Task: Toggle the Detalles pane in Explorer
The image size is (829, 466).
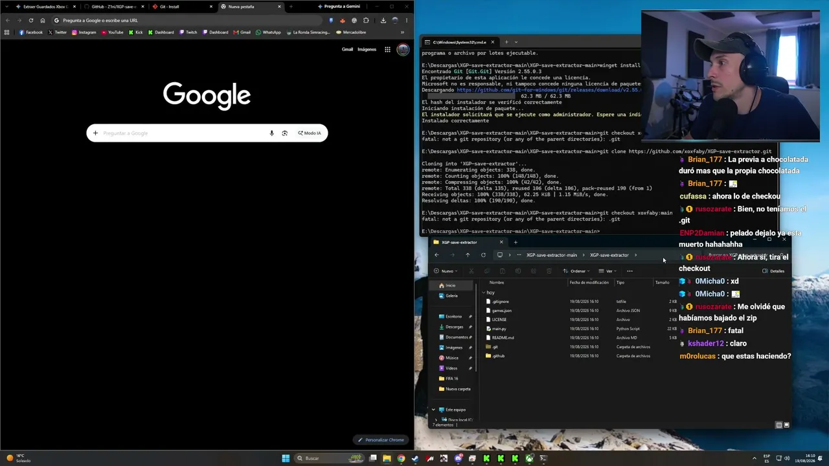Action: [774, 271]
